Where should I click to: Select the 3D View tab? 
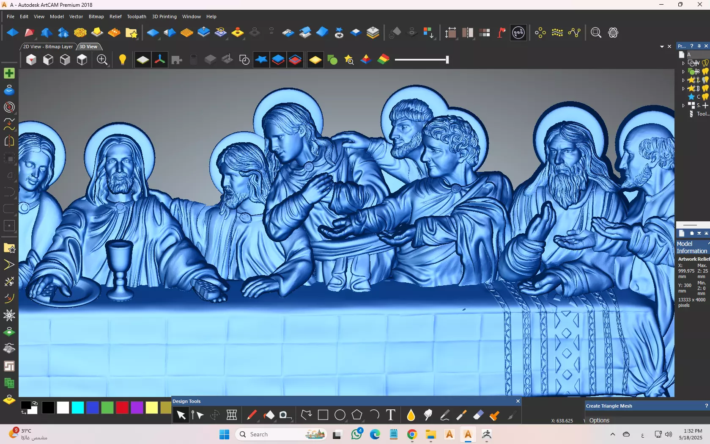pyautogui.click(x=88, y=47)
